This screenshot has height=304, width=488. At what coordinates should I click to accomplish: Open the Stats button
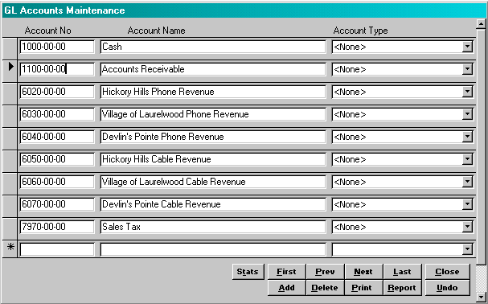tap(248, 272)
